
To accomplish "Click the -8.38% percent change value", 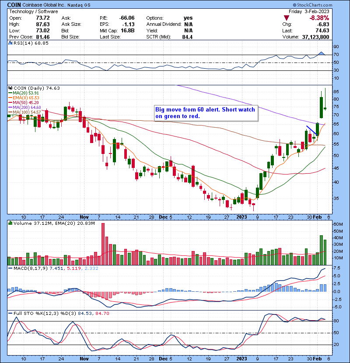I will [320, 18].
